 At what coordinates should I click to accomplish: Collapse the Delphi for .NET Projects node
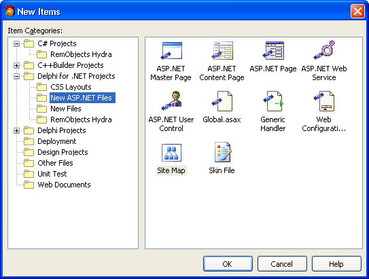coord(16,76)
